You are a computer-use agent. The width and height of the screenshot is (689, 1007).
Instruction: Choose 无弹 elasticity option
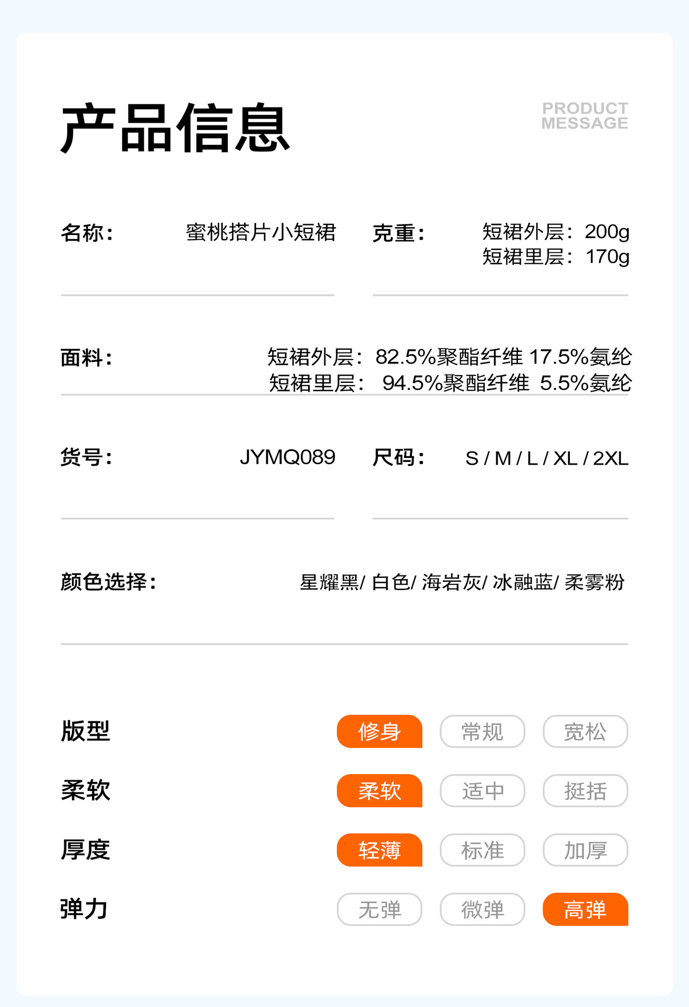[379, 909]
